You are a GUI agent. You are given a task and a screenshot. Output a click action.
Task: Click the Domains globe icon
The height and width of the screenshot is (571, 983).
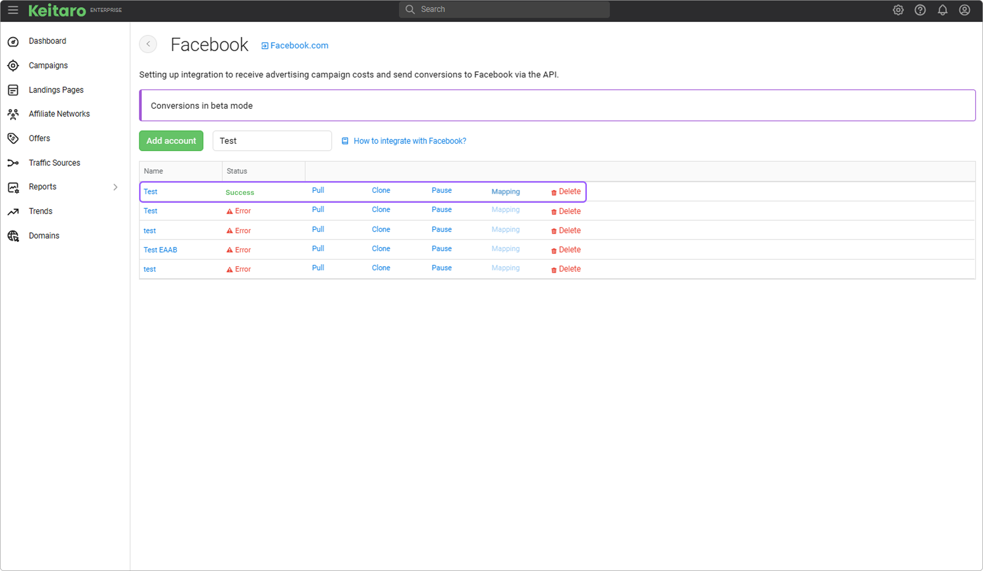[x=13, y=236]
